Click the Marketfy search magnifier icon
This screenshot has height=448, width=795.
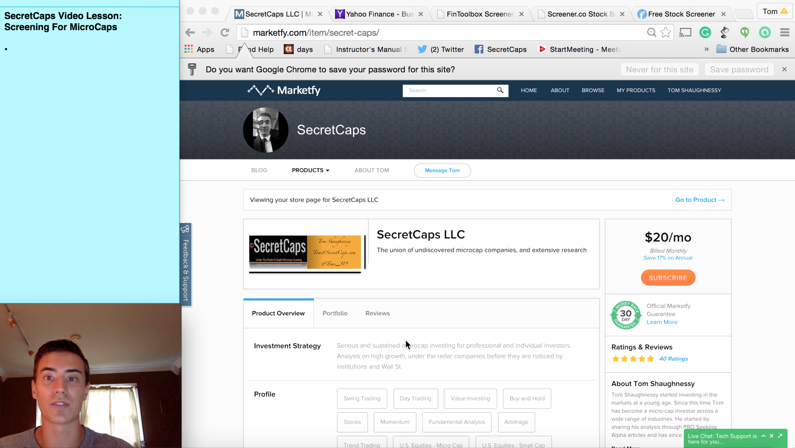[x=500, y=90]
